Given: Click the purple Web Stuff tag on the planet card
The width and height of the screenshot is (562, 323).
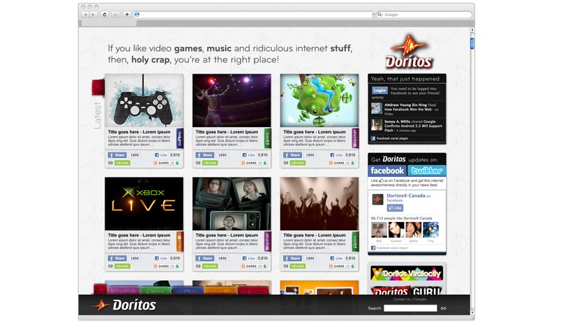Looking at the screenshot, I should (x=355, y=138).
